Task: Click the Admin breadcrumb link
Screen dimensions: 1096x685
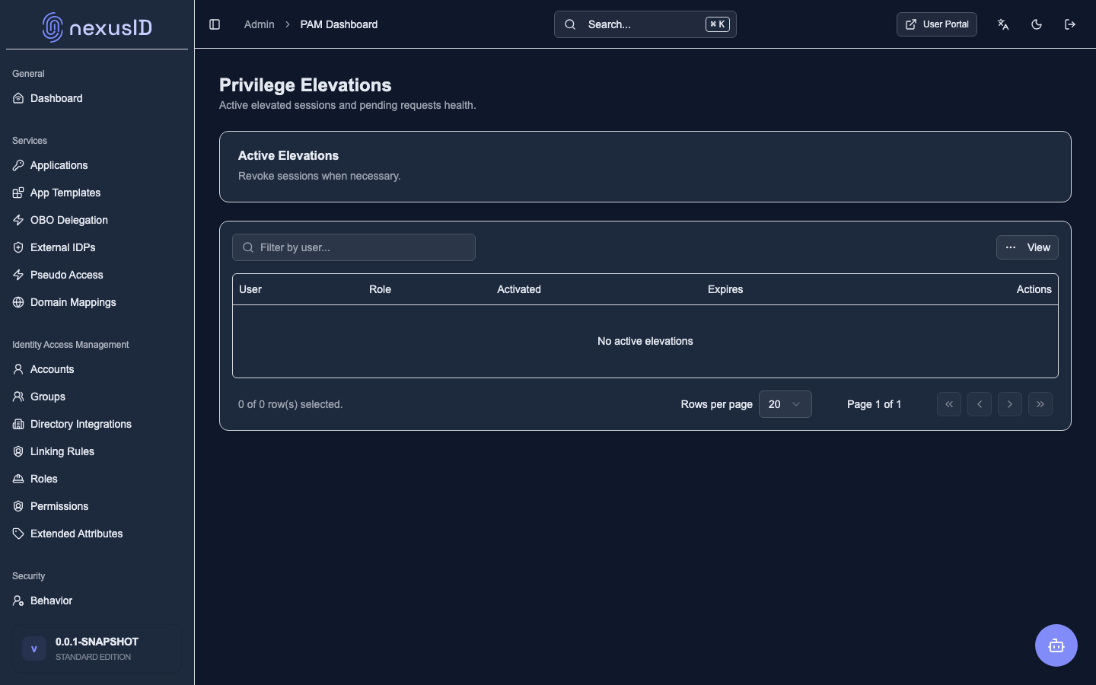Action: (259, 24)
